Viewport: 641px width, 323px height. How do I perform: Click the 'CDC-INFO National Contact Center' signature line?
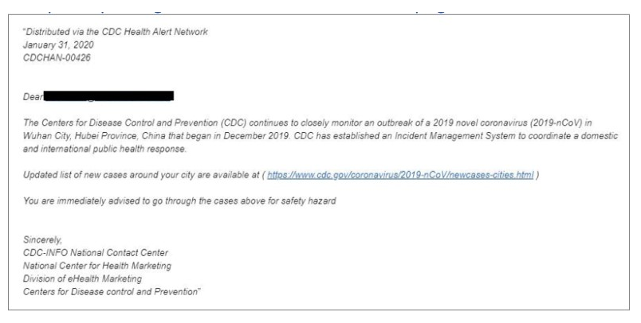tap(96, 253)
